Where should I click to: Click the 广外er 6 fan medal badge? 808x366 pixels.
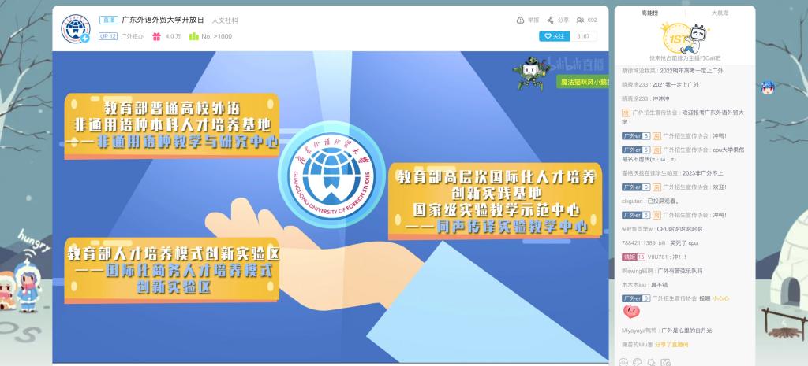pos(635,136)
